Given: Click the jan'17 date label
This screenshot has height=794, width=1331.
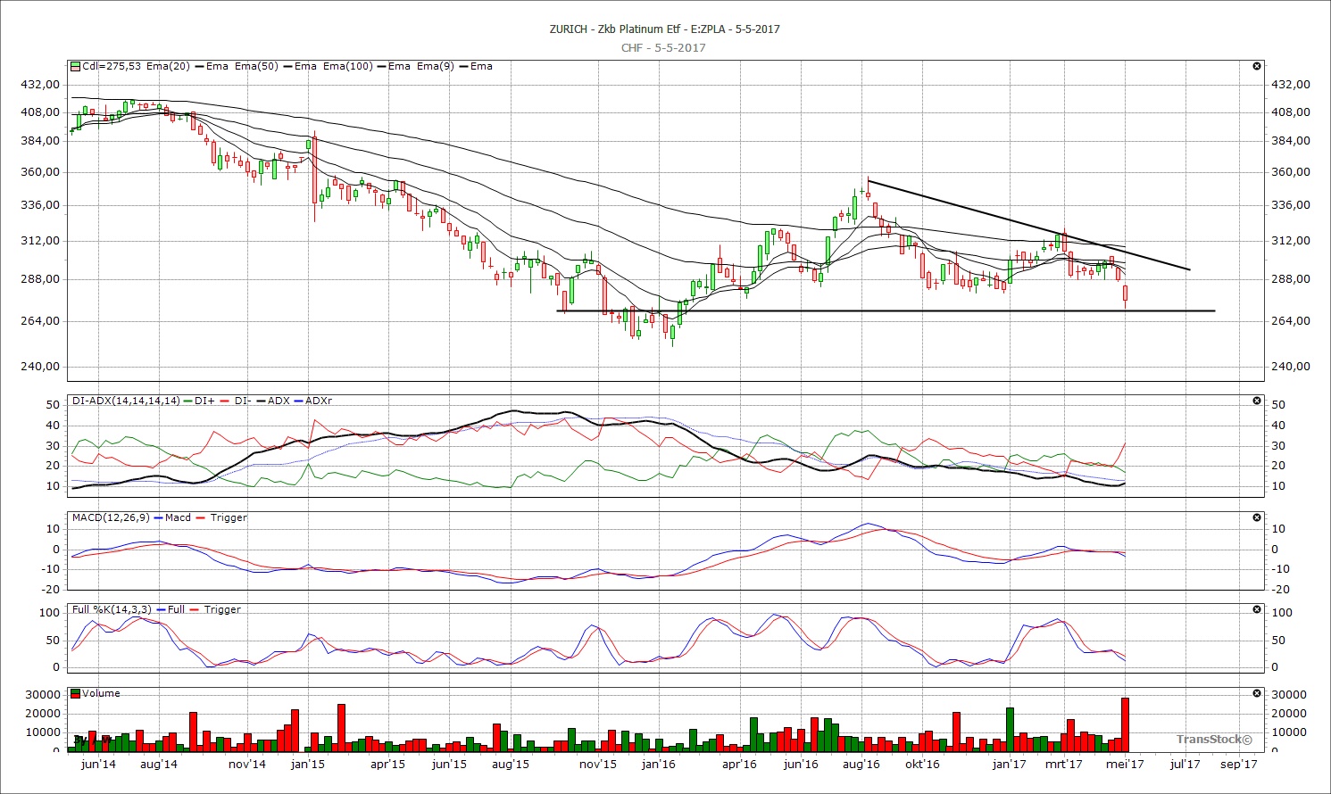Looking at the screenshot, I should (x=1010, y=764).
